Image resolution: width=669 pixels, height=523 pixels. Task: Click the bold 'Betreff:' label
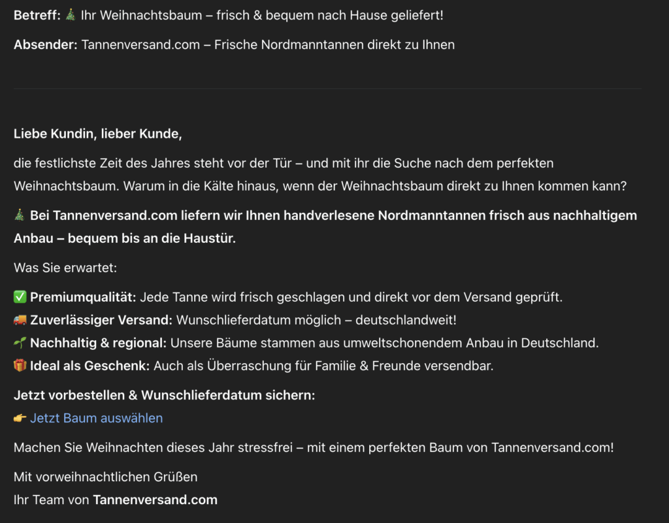click(37, 14)
